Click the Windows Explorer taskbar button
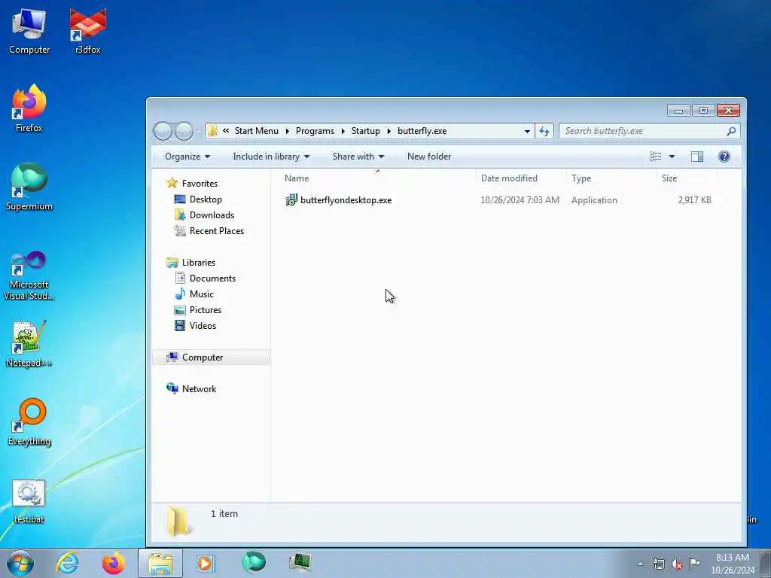Screen dimensions: 771x578 (160, 563)
